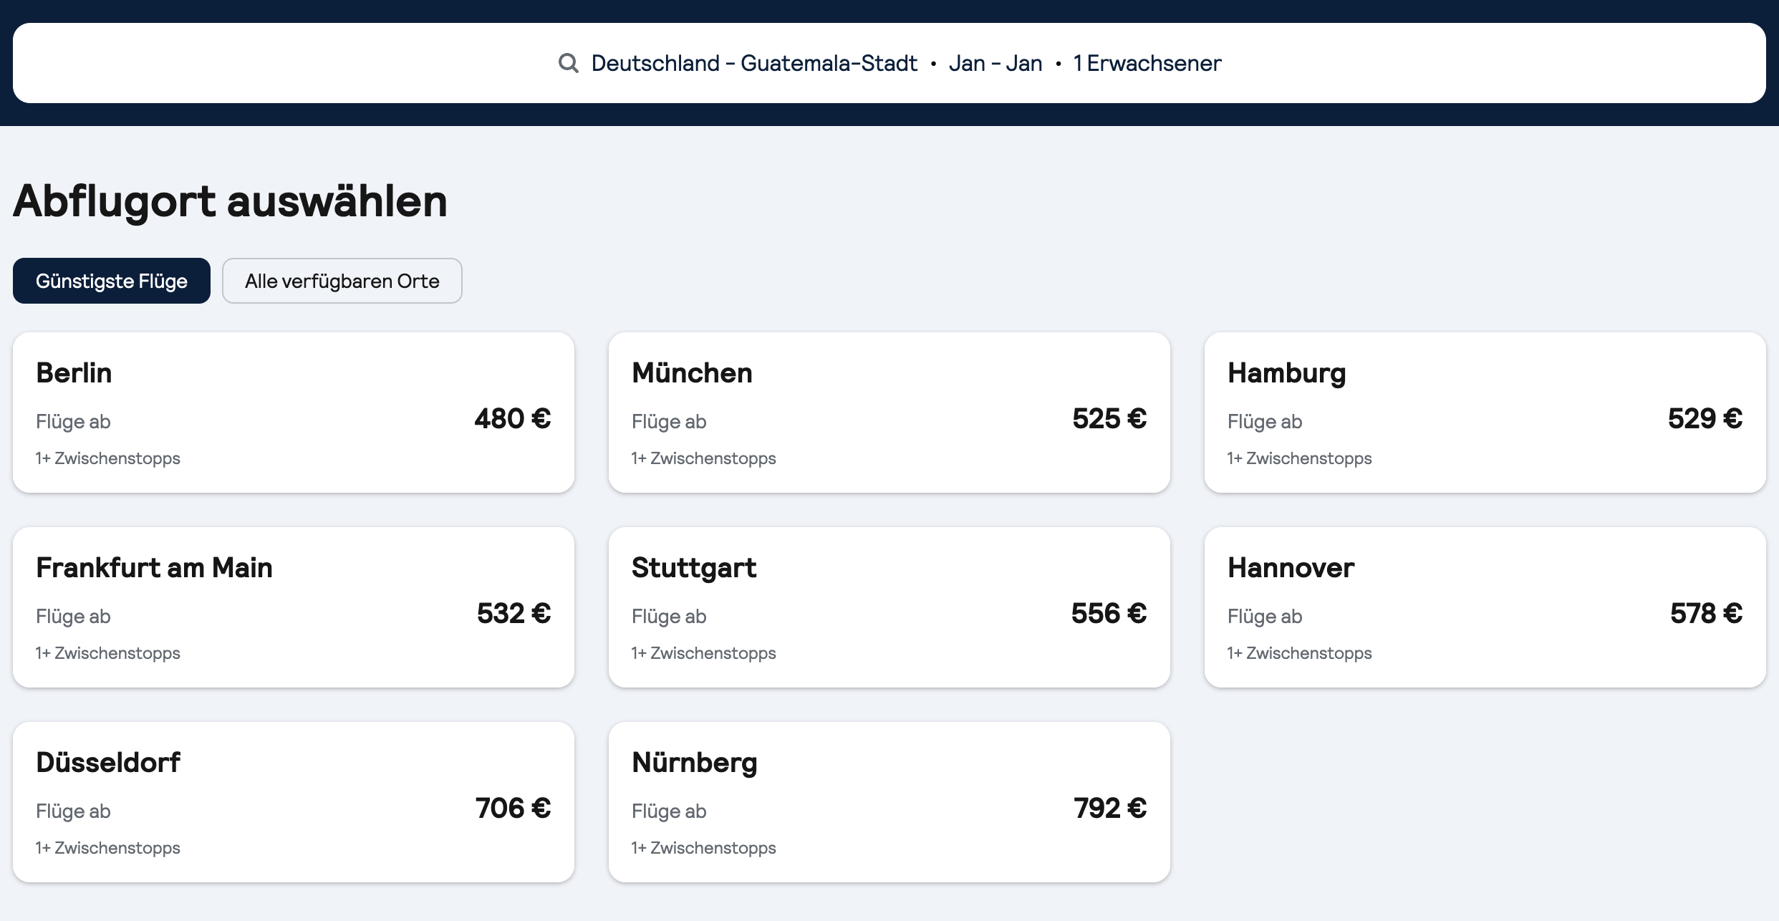Pick Frankfurt am Main flights
This screenshot has height=921, width=1779.
tap(293, 607)
